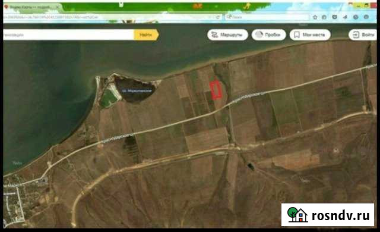Viewport: 380px width, 232px height.
Task: Click the yellow Найти search button
Action: click(x=146, y=35)
